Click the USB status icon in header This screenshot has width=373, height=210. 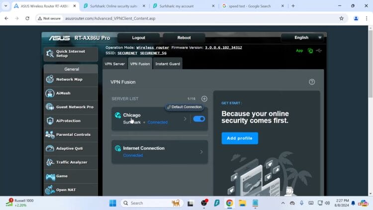pyautogui.click(x=319, y=50)
